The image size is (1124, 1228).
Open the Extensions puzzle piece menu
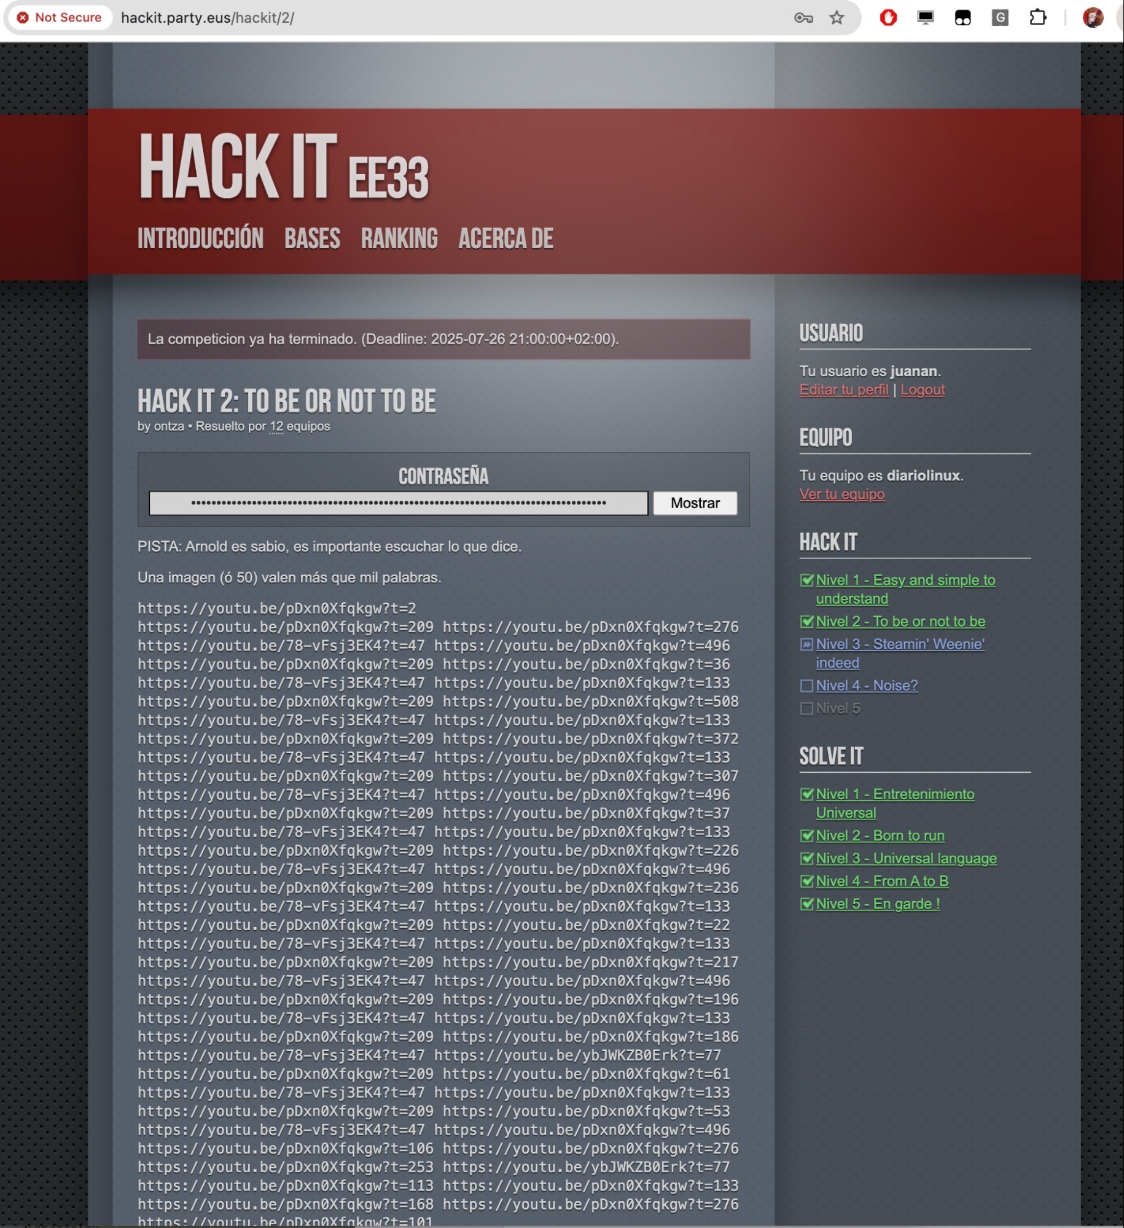(1037, 18)
